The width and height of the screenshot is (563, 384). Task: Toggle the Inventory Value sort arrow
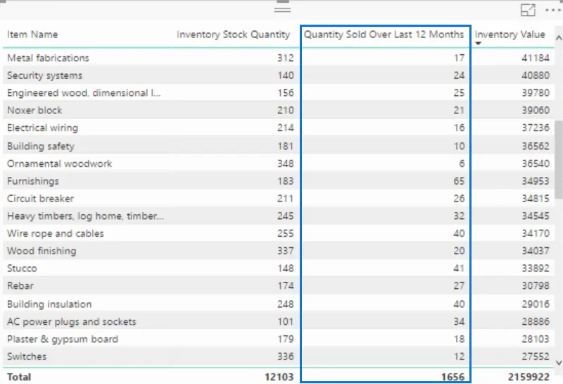[x=479, y=44]
